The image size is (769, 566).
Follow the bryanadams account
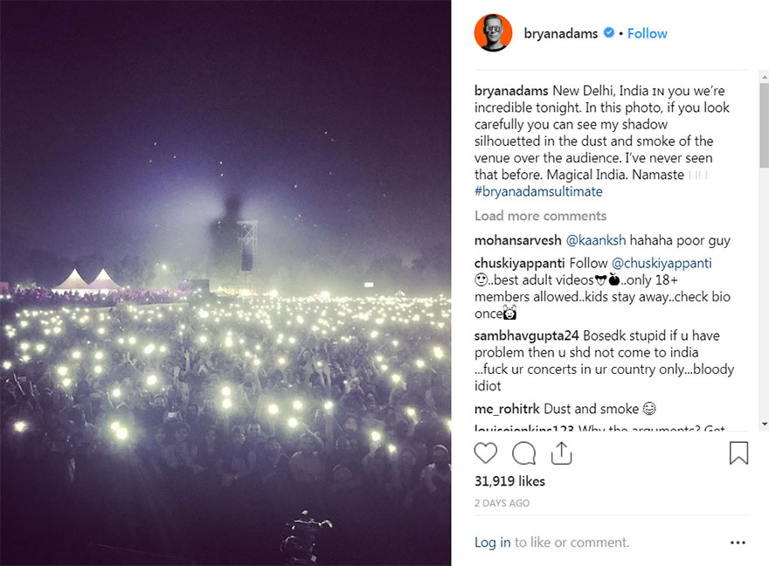(x=647, y=33)
